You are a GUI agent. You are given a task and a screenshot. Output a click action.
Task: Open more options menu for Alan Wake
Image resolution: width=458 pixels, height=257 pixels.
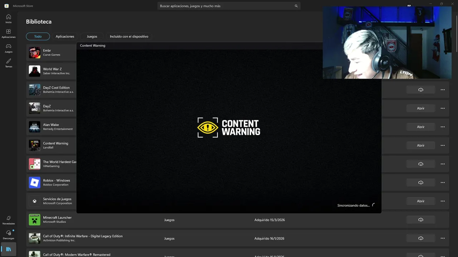[443, 127]
